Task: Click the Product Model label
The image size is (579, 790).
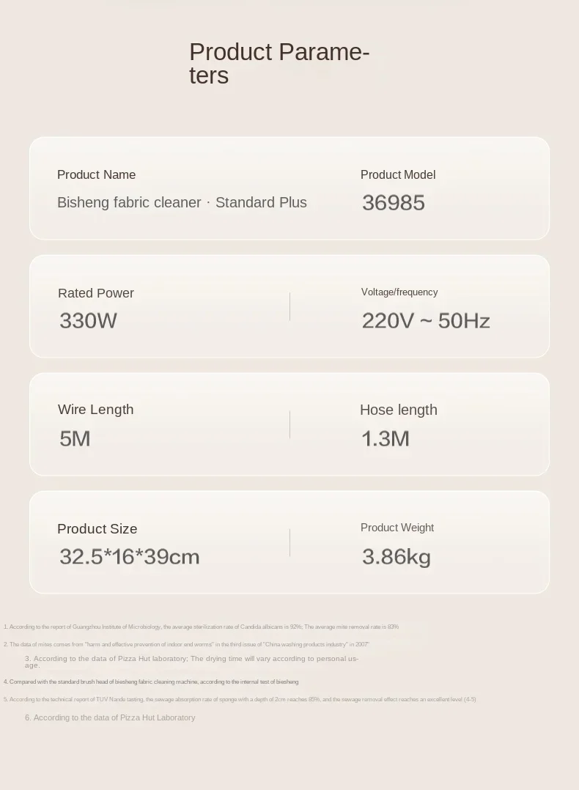Action: click(397, 174)
